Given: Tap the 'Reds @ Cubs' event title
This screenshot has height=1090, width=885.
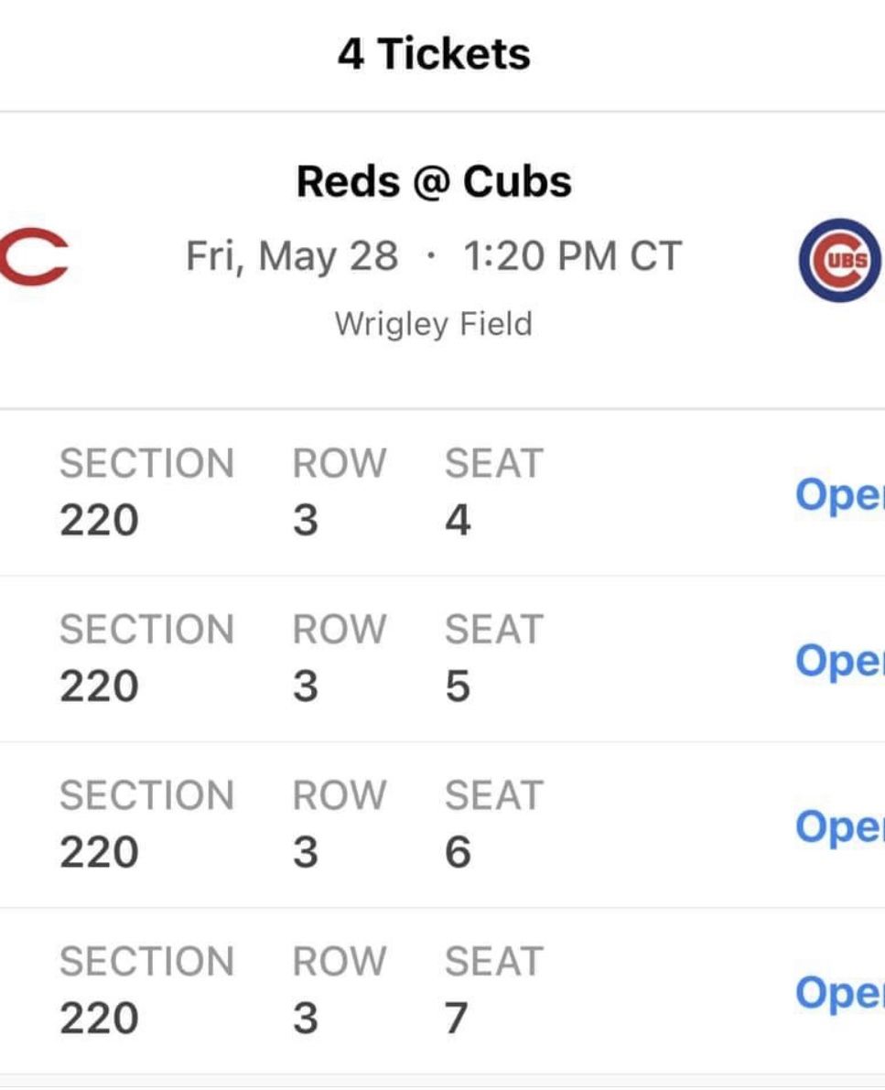Looking at the screenshot, I should [x=434, y=181].
